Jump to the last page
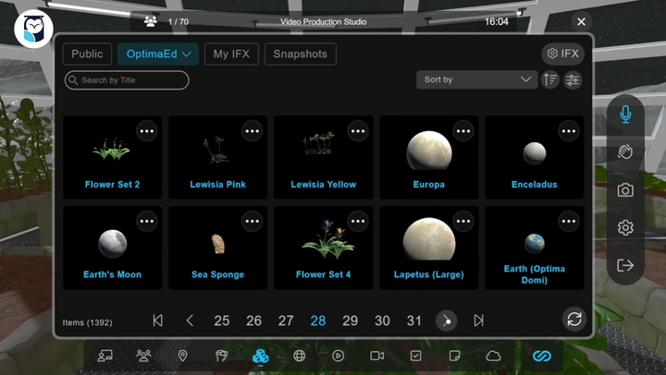 click(x=478, y=321)
